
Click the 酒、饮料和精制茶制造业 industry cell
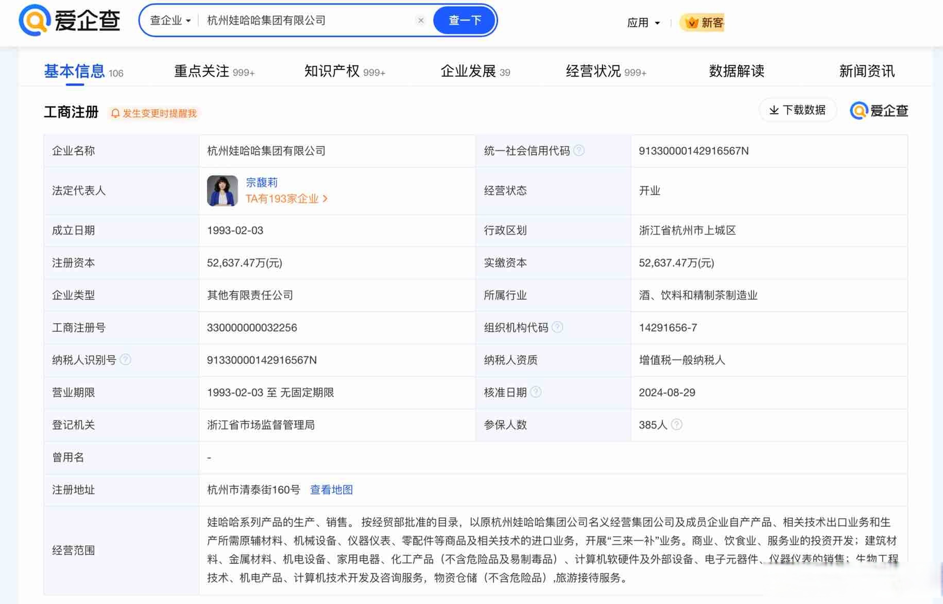click(698, 295)
